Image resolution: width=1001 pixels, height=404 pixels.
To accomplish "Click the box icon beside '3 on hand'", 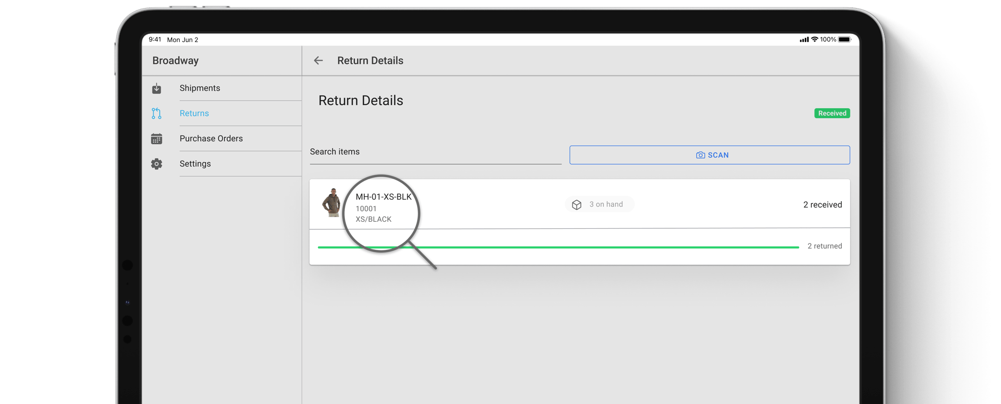I will pos(577,205).
